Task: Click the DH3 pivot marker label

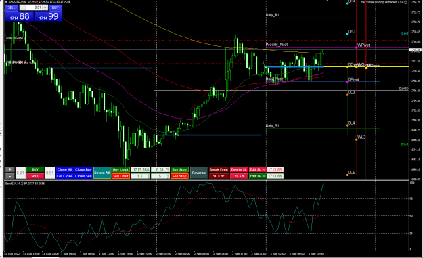Action: coord(351,32)
